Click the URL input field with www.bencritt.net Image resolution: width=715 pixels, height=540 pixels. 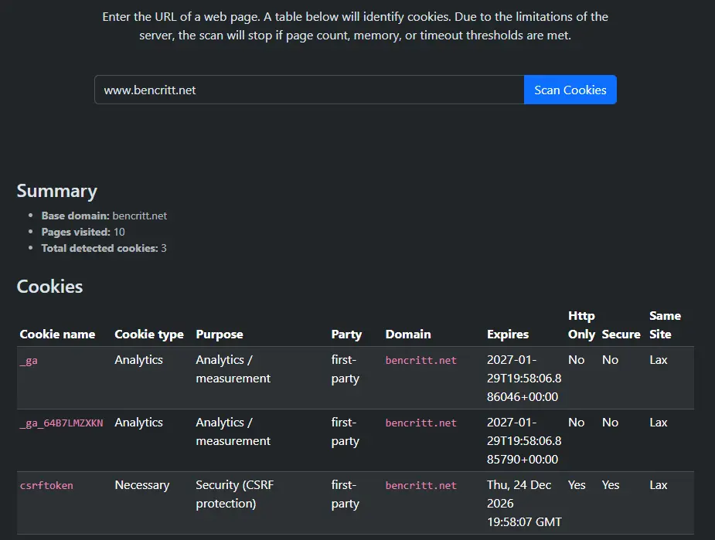point(309,90)
